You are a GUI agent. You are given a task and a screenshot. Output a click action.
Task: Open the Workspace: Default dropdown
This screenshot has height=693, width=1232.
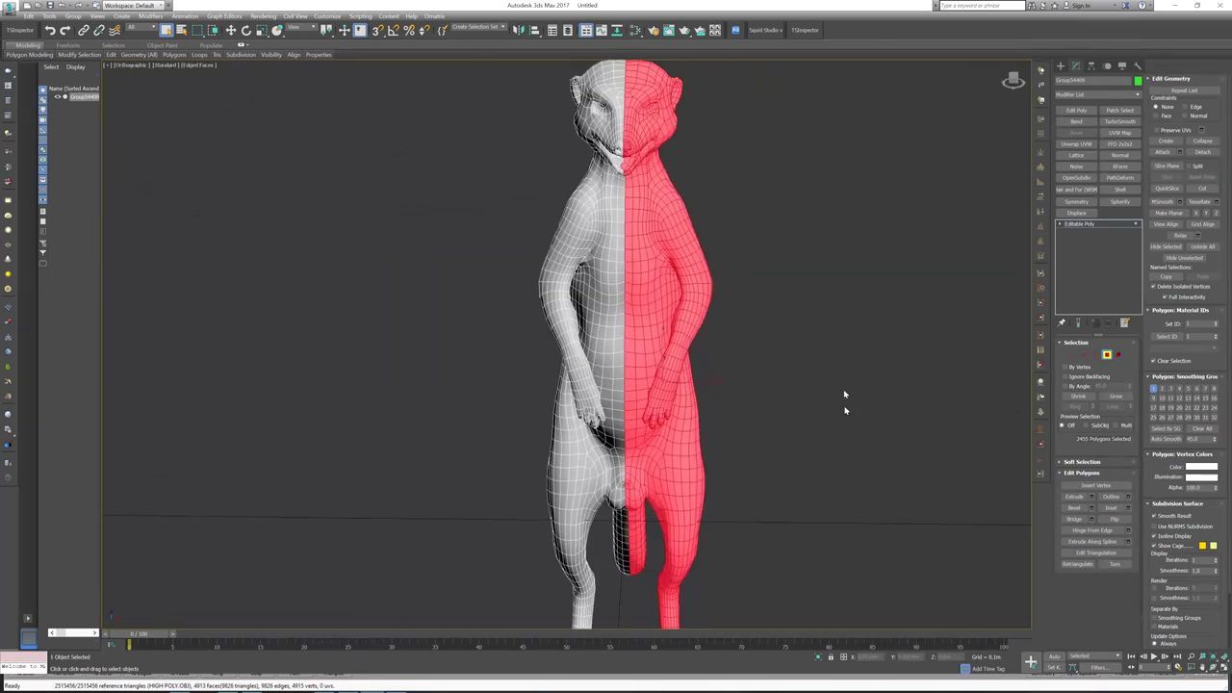(x=133, y=6)
